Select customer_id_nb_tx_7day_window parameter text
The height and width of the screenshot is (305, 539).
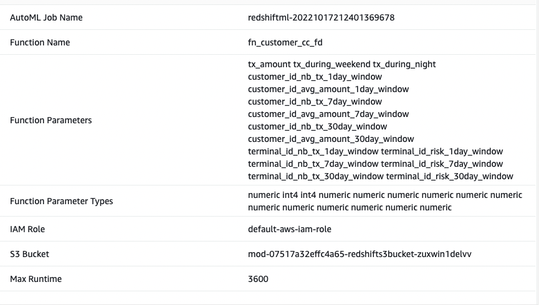pyautogui.click(x=315, y=101)
